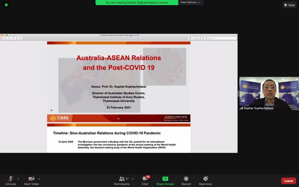This screenshot has width=299, height=187.
Task: Unmute the microphone
Action: point(11,181)
